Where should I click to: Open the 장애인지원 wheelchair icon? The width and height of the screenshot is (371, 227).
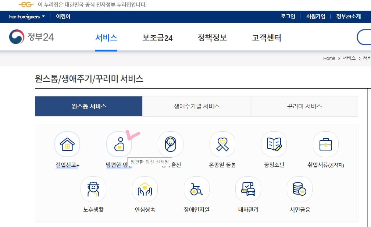(x=196, y=189)
